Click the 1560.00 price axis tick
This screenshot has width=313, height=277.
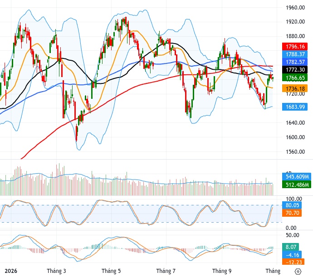point(295,151)
